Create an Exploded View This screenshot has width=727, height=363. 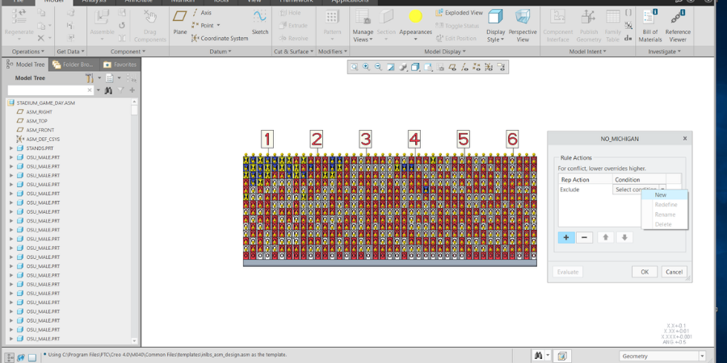tap(459, 13)
